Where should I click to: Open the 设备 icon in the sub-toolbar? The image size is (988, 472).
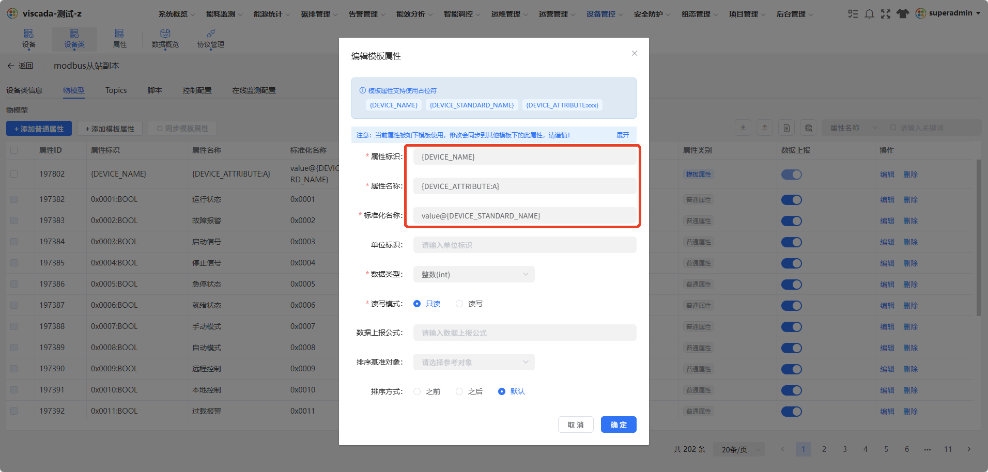(29, 39)
